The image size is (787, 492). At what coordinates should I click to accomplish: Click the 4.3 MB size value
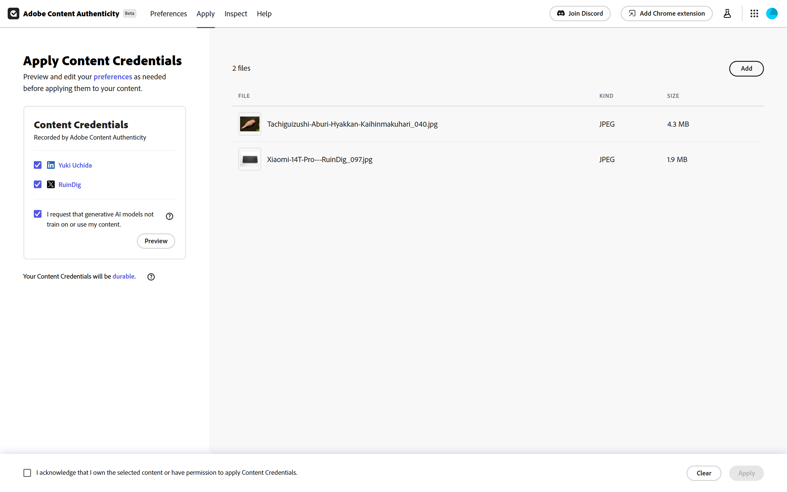click(678, 124)
